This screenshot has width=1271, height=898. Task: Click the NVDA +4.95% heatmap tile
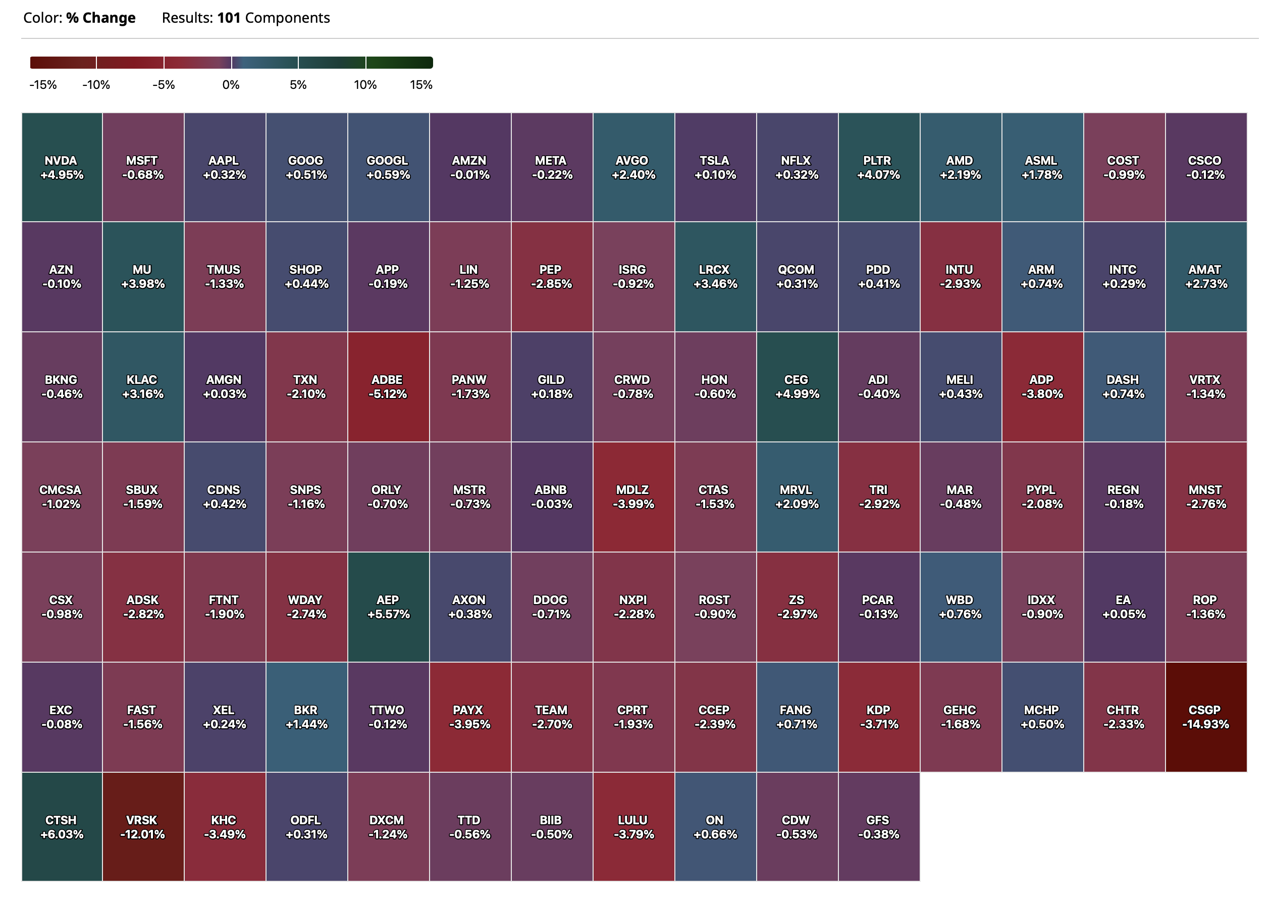pos(62,167)
